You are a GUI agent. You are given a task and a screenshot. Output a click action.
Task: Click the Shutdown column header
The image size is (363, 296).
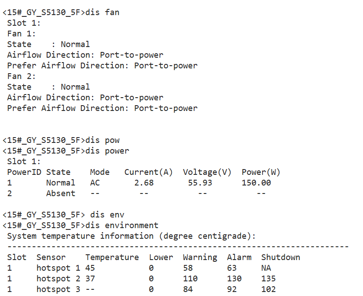[280, 257]
